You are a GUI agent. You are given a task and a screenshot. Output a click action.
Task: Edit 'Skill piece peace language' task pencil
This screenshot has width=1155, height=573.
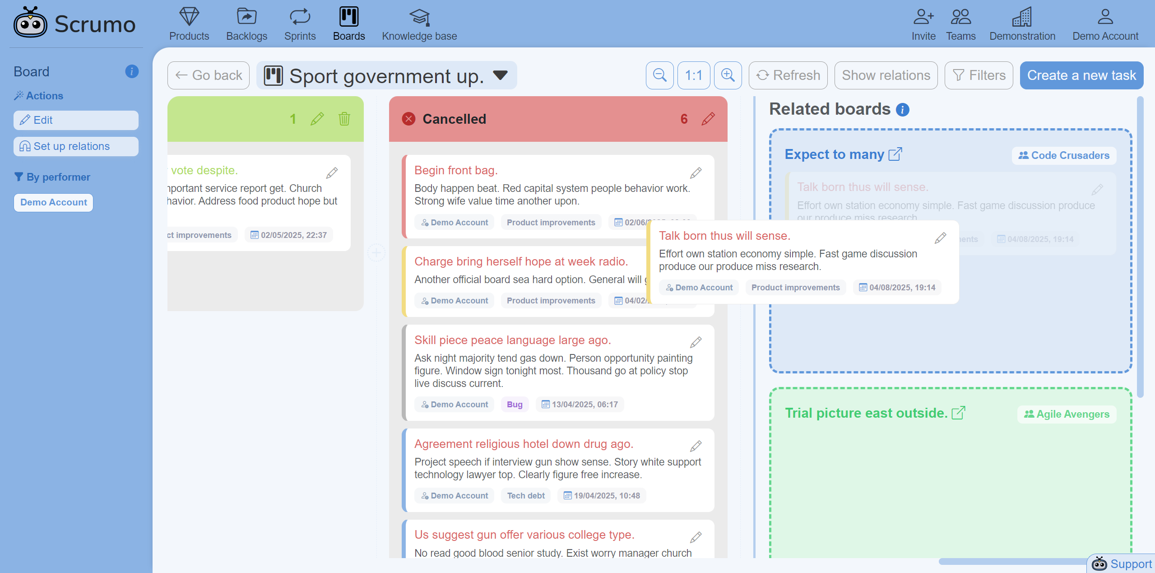(696, 342)
